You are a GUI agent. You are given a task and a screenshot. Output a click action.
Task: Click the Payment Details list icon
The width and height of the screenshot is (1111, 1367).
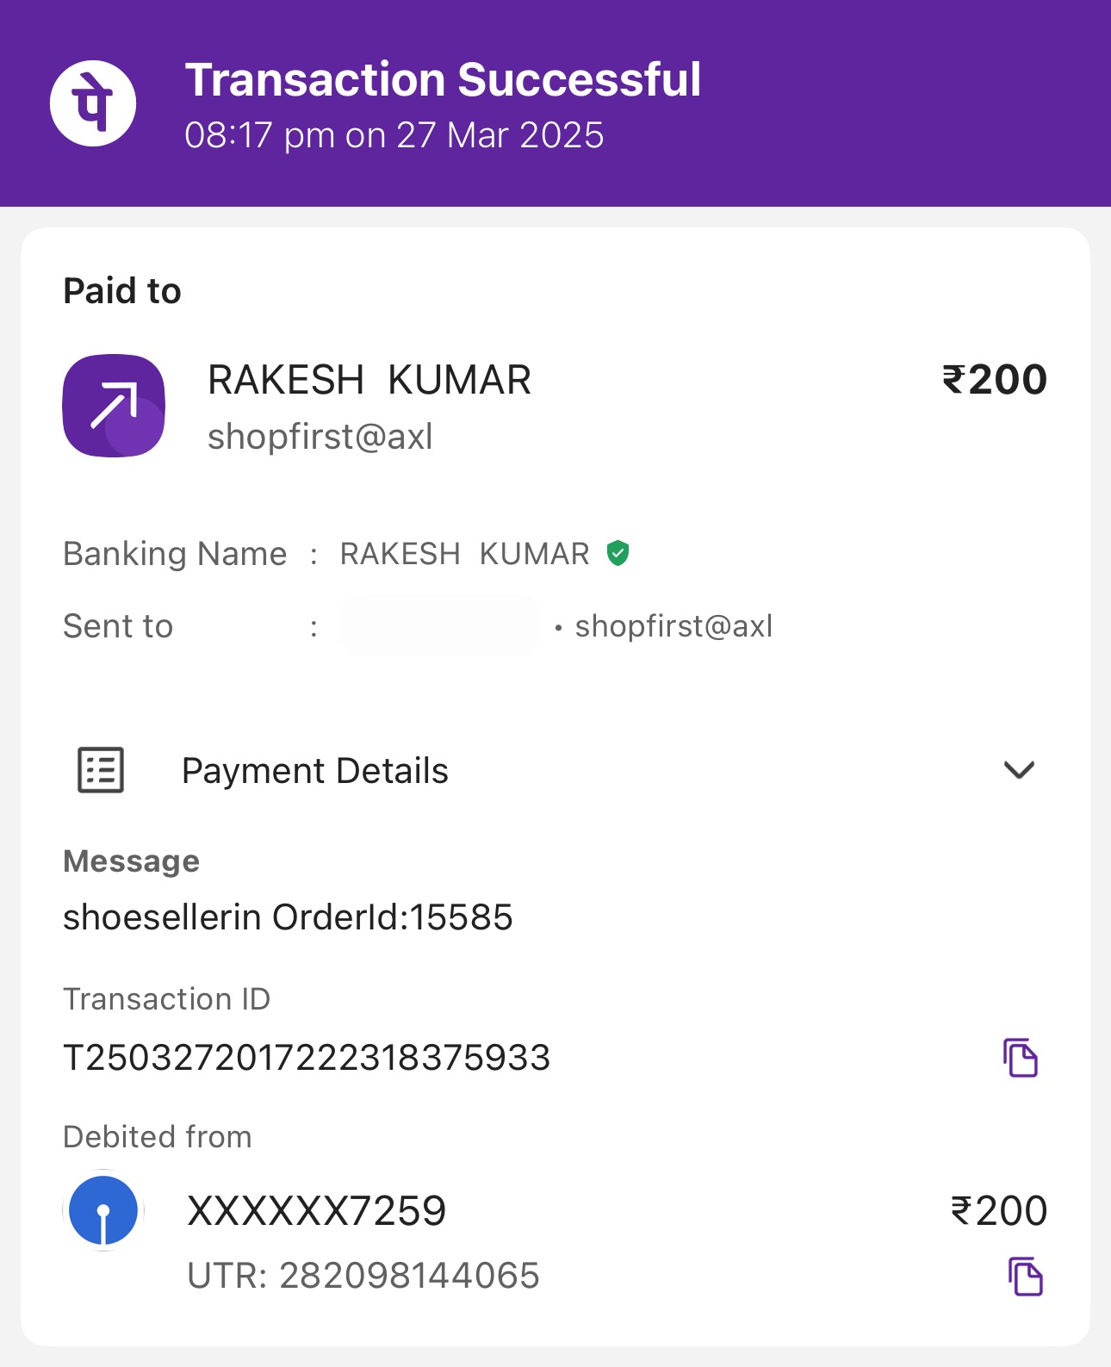click(101, 769)
